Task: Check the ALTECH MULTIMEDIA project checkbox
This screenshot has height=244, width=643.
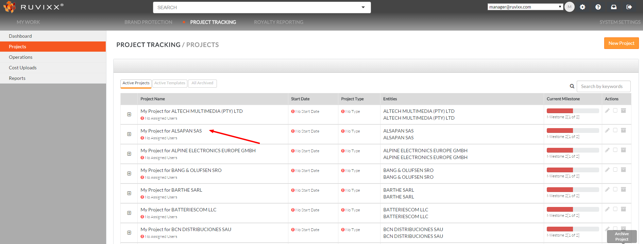Action: point(615,110)
